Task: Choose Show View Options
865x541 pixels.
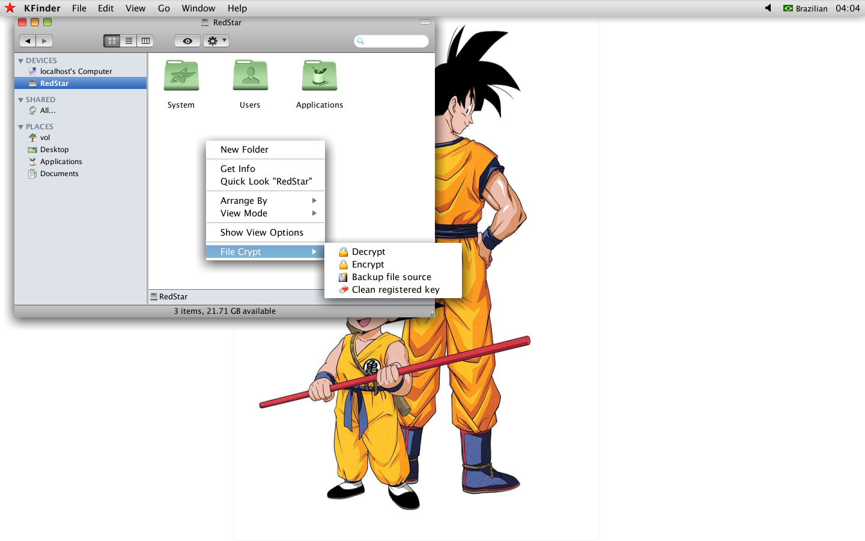Action: pyautogui.click(x=266, y=233)
